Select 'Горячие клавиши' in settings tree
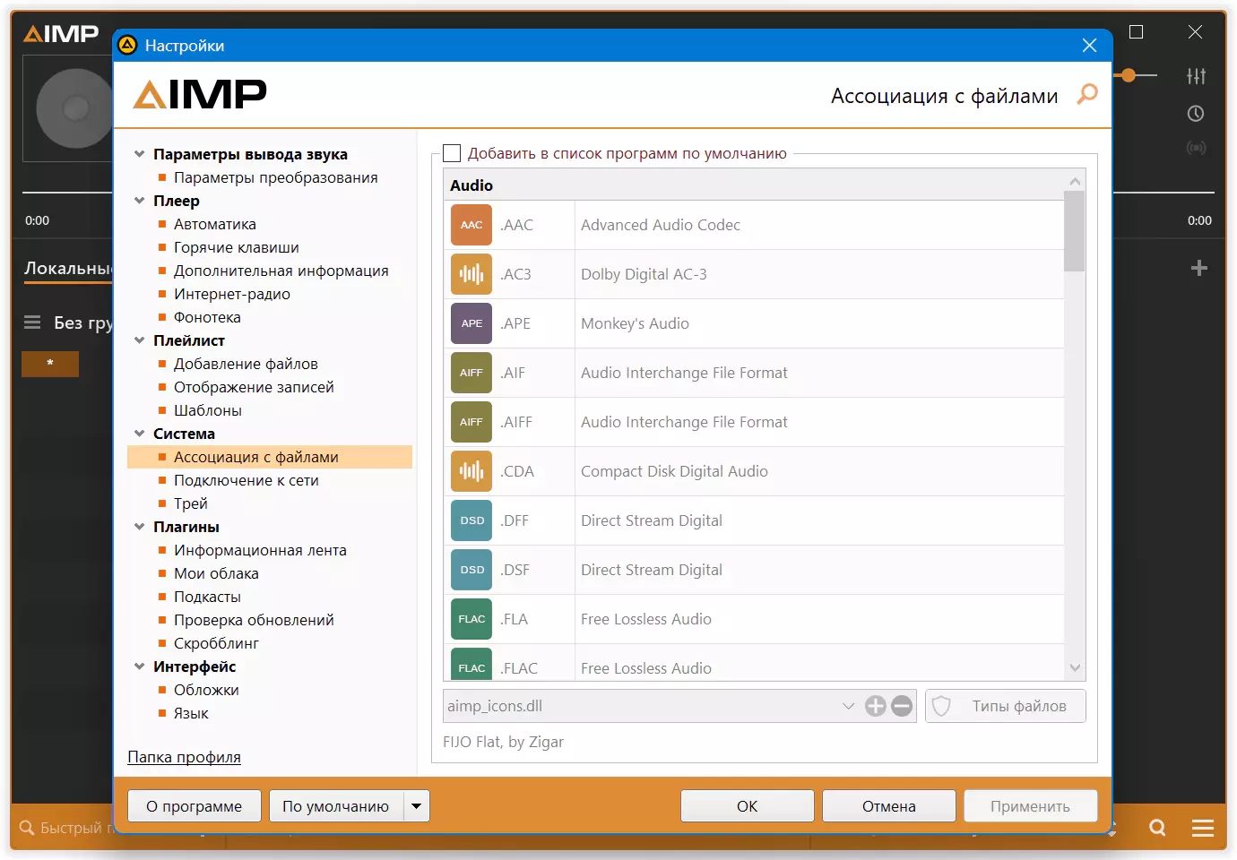Screen dimensions: 1237x860 coord(237,247)
